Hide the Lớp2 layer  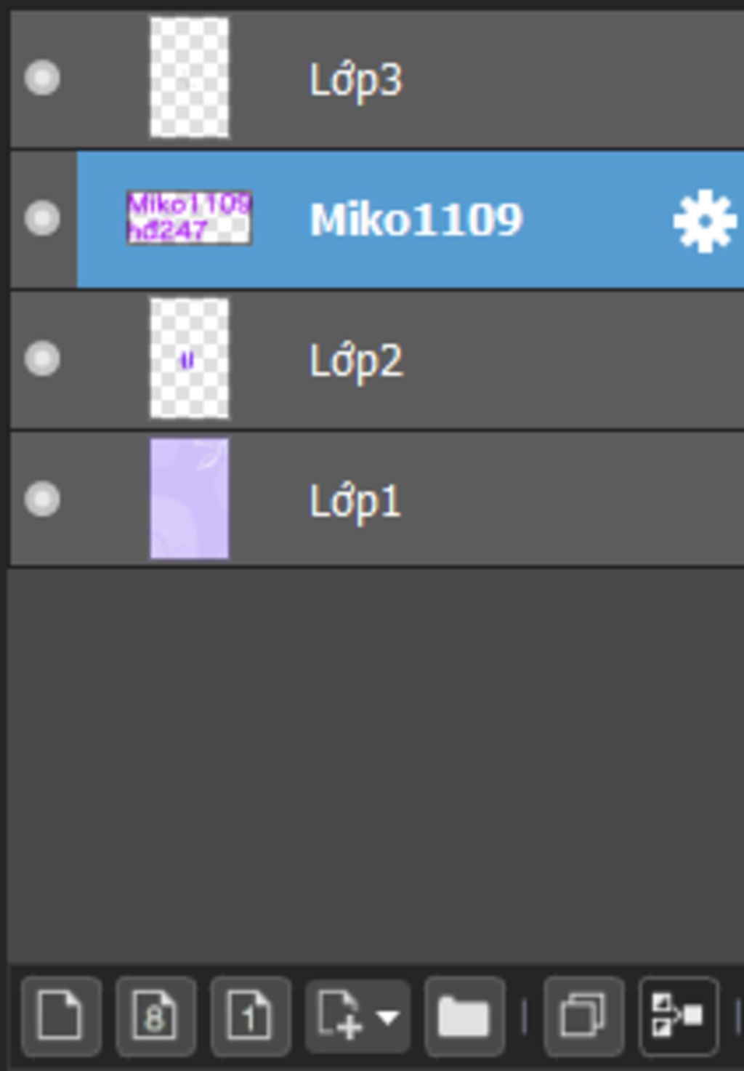click(42, 358)
